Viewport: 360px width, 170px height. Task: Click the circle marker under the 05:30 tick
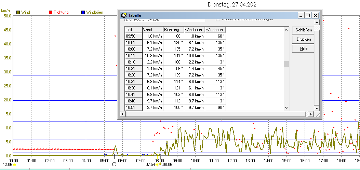click(x=114, y=164)
